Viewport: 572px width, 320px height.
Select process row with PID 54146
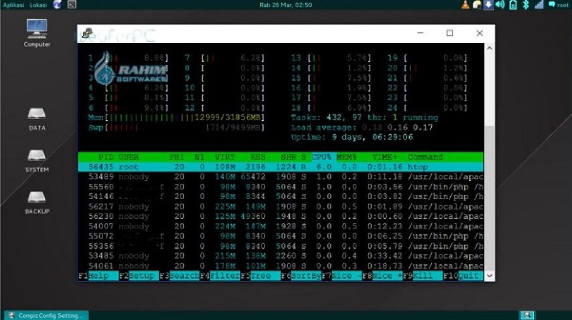point(281,196)
